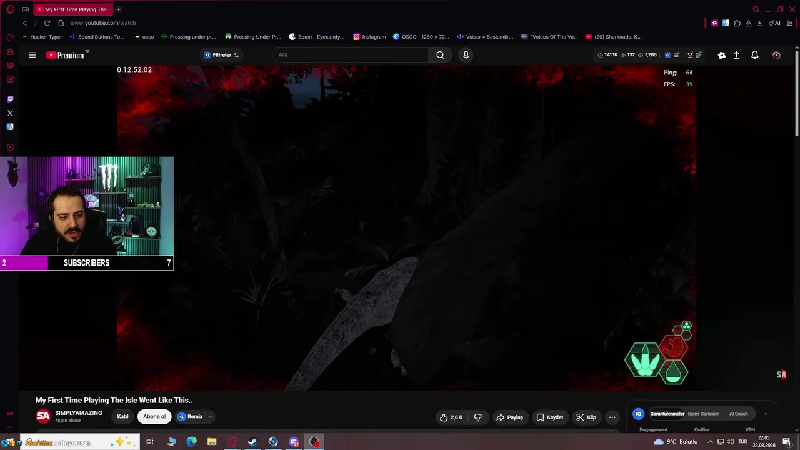Viewport: 800px width, 450px height.
Task: Click the Abone ol subscribe button
Action: (154, 417)
